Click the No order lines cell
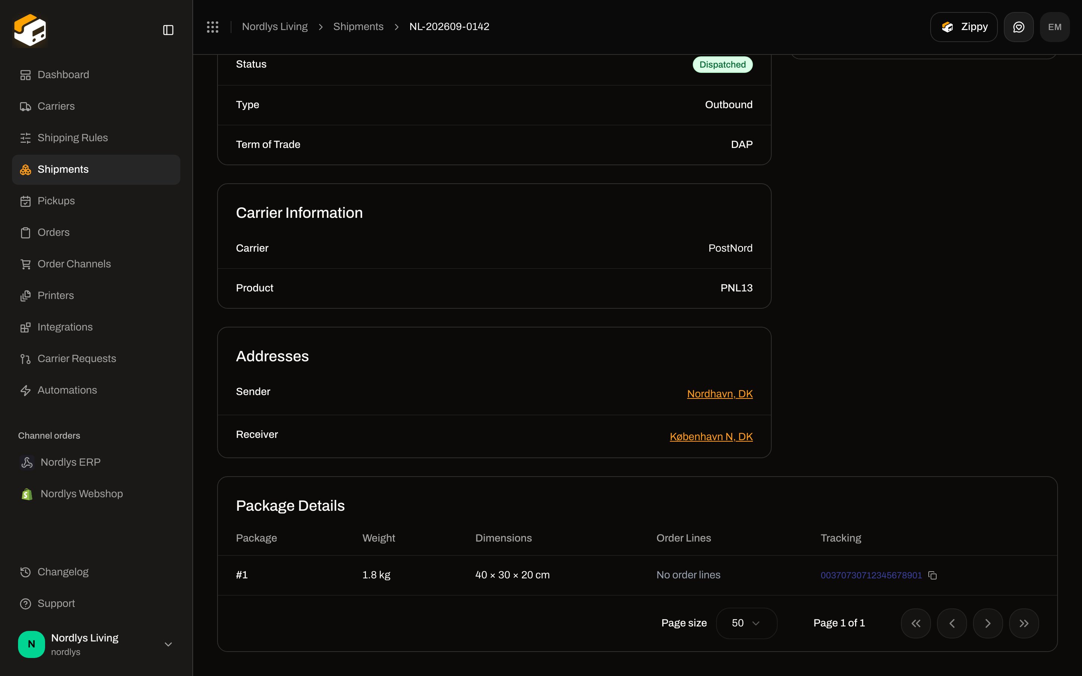This screenshot has height=676, width=1082. coord(689,575)
